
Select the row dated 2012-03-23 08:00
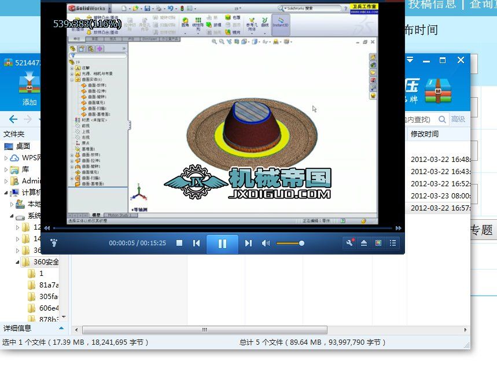[x=440, y=196]
